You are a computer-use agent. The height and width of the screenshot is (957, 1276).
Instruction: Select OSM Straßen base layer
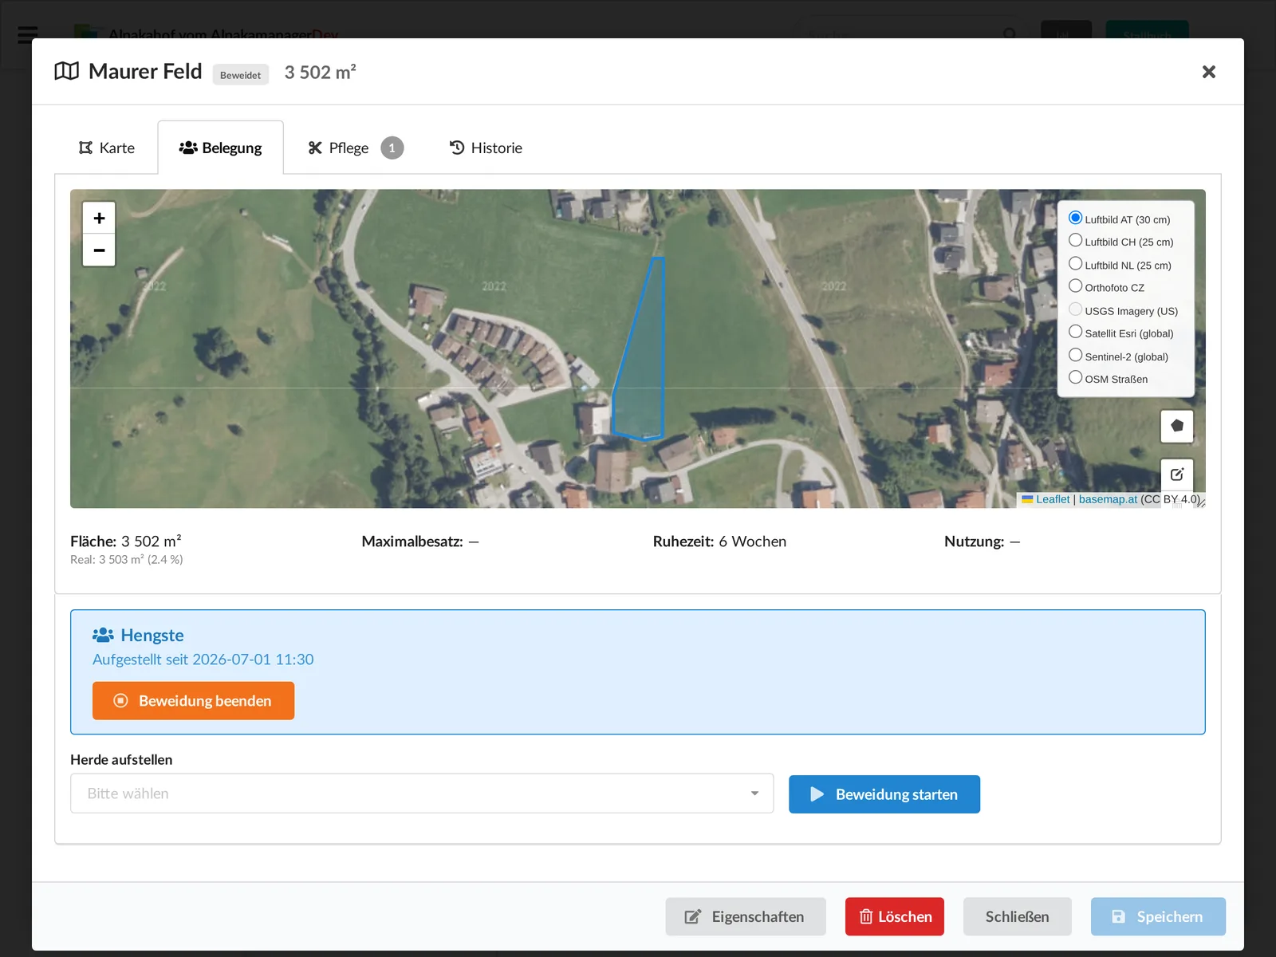[1075, 377]
